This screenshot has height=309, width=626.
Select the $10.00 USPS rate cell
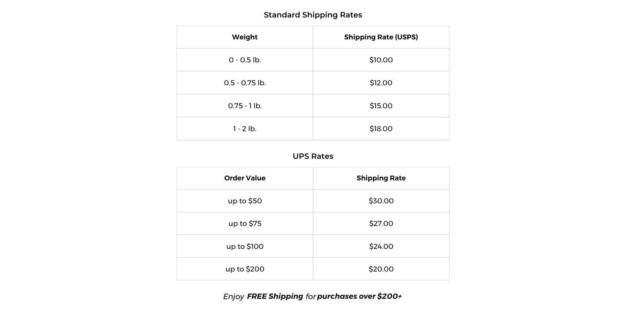pyautogui.click(x=381, y=60)
